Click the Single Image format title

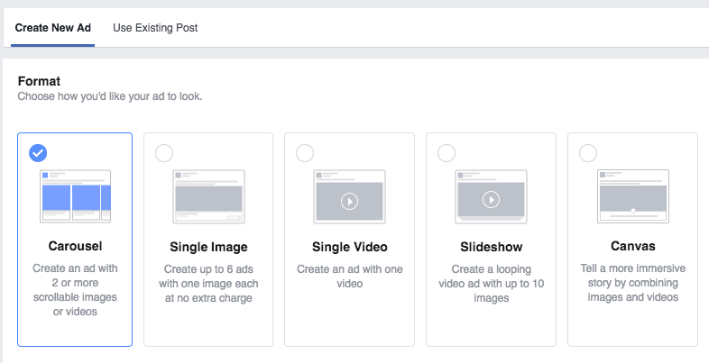[x=208, y=247]
